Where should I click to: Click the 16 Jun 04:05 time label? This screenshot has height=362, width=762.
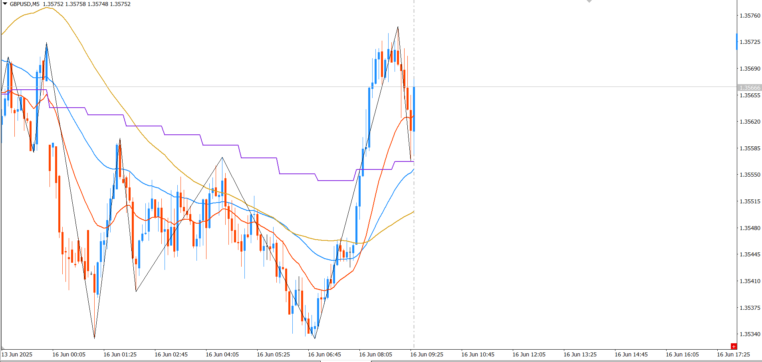tap(222, 354)
